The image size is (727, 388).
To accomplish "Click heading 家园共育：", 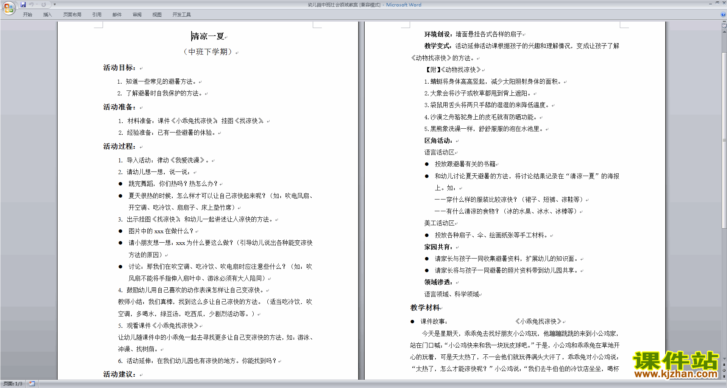I will (439, 247).
